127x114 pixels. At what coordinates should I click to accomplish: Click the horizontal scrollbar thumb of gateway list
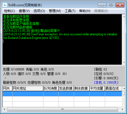[63, 109]
